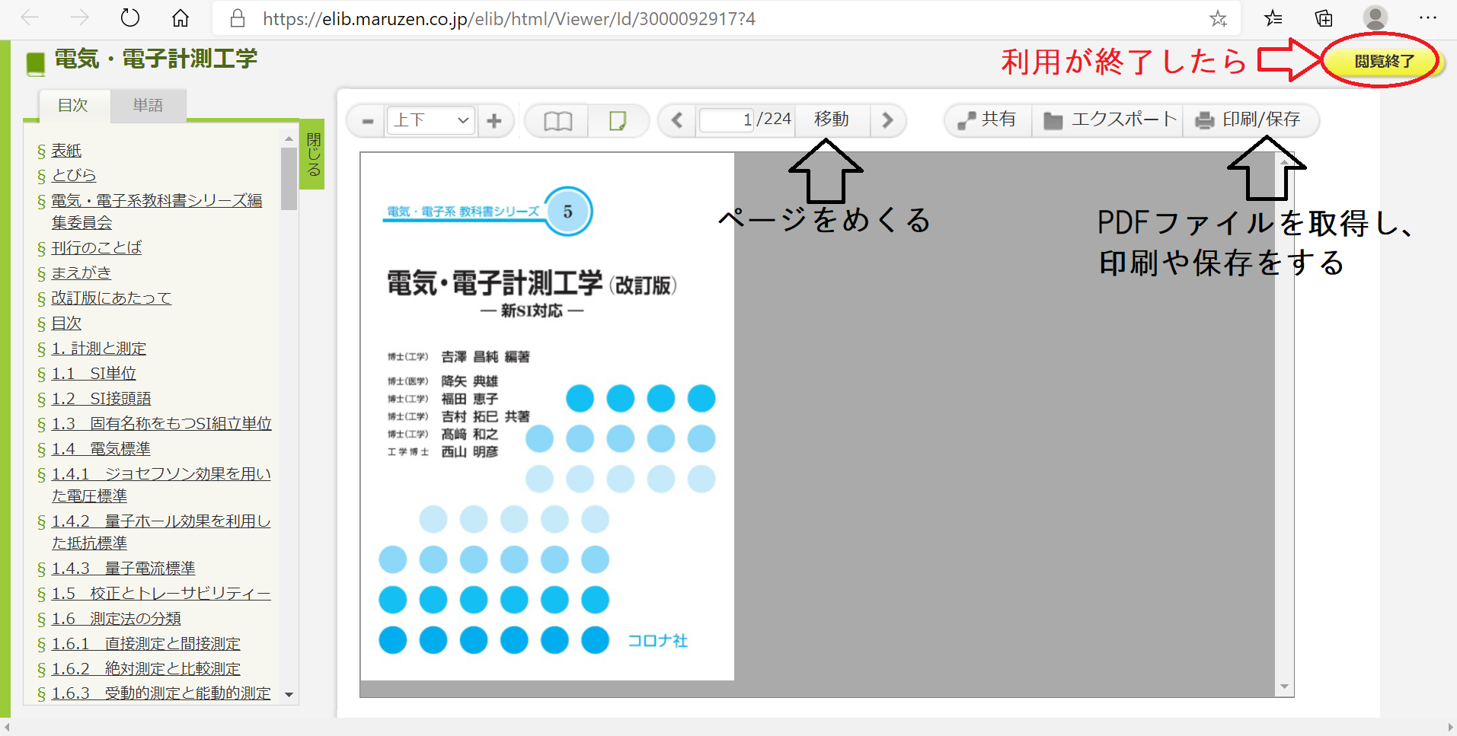Switch to single-page view icon
Screen dimensions: 1457x736
click(x=618, y=121)
